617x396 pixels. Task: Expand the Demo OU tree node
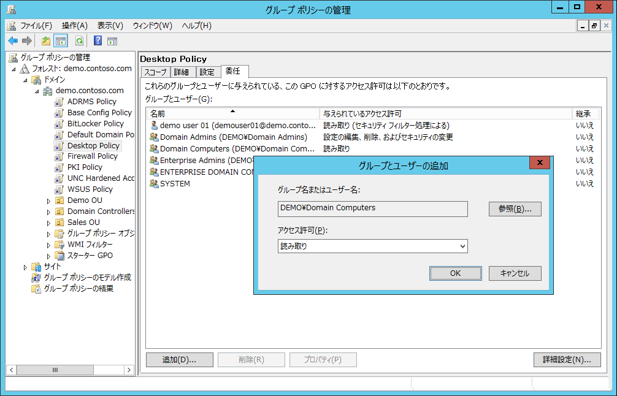(x=49, y=200)
